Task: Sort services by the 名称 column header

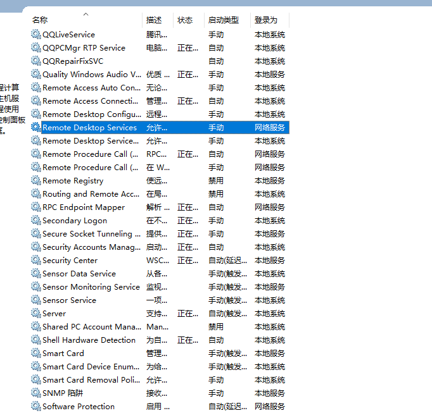Action: coord(40,20)
